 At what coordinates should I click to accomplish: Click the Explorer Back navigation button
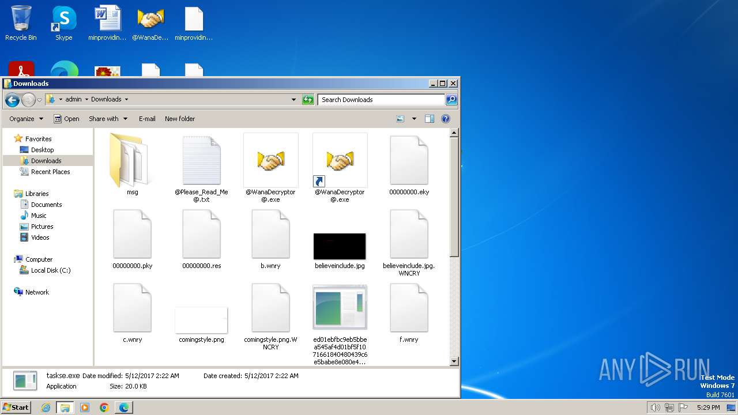12,100
